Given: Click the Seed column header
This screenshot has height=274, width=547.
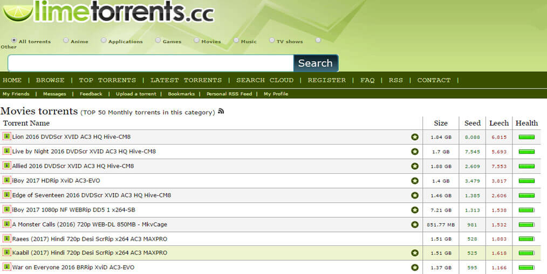Looking at the screenshot, I should click(473, 123).
